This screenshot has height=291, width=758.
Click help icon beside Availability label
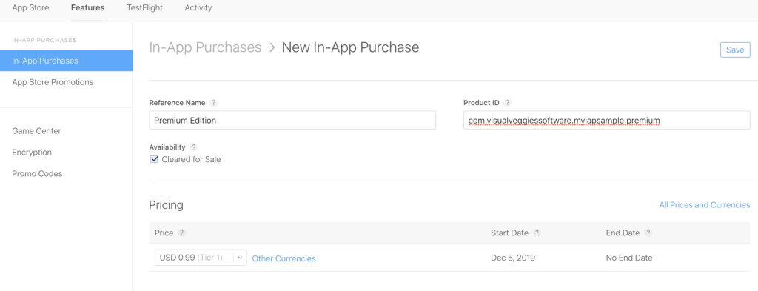(194, 147)
